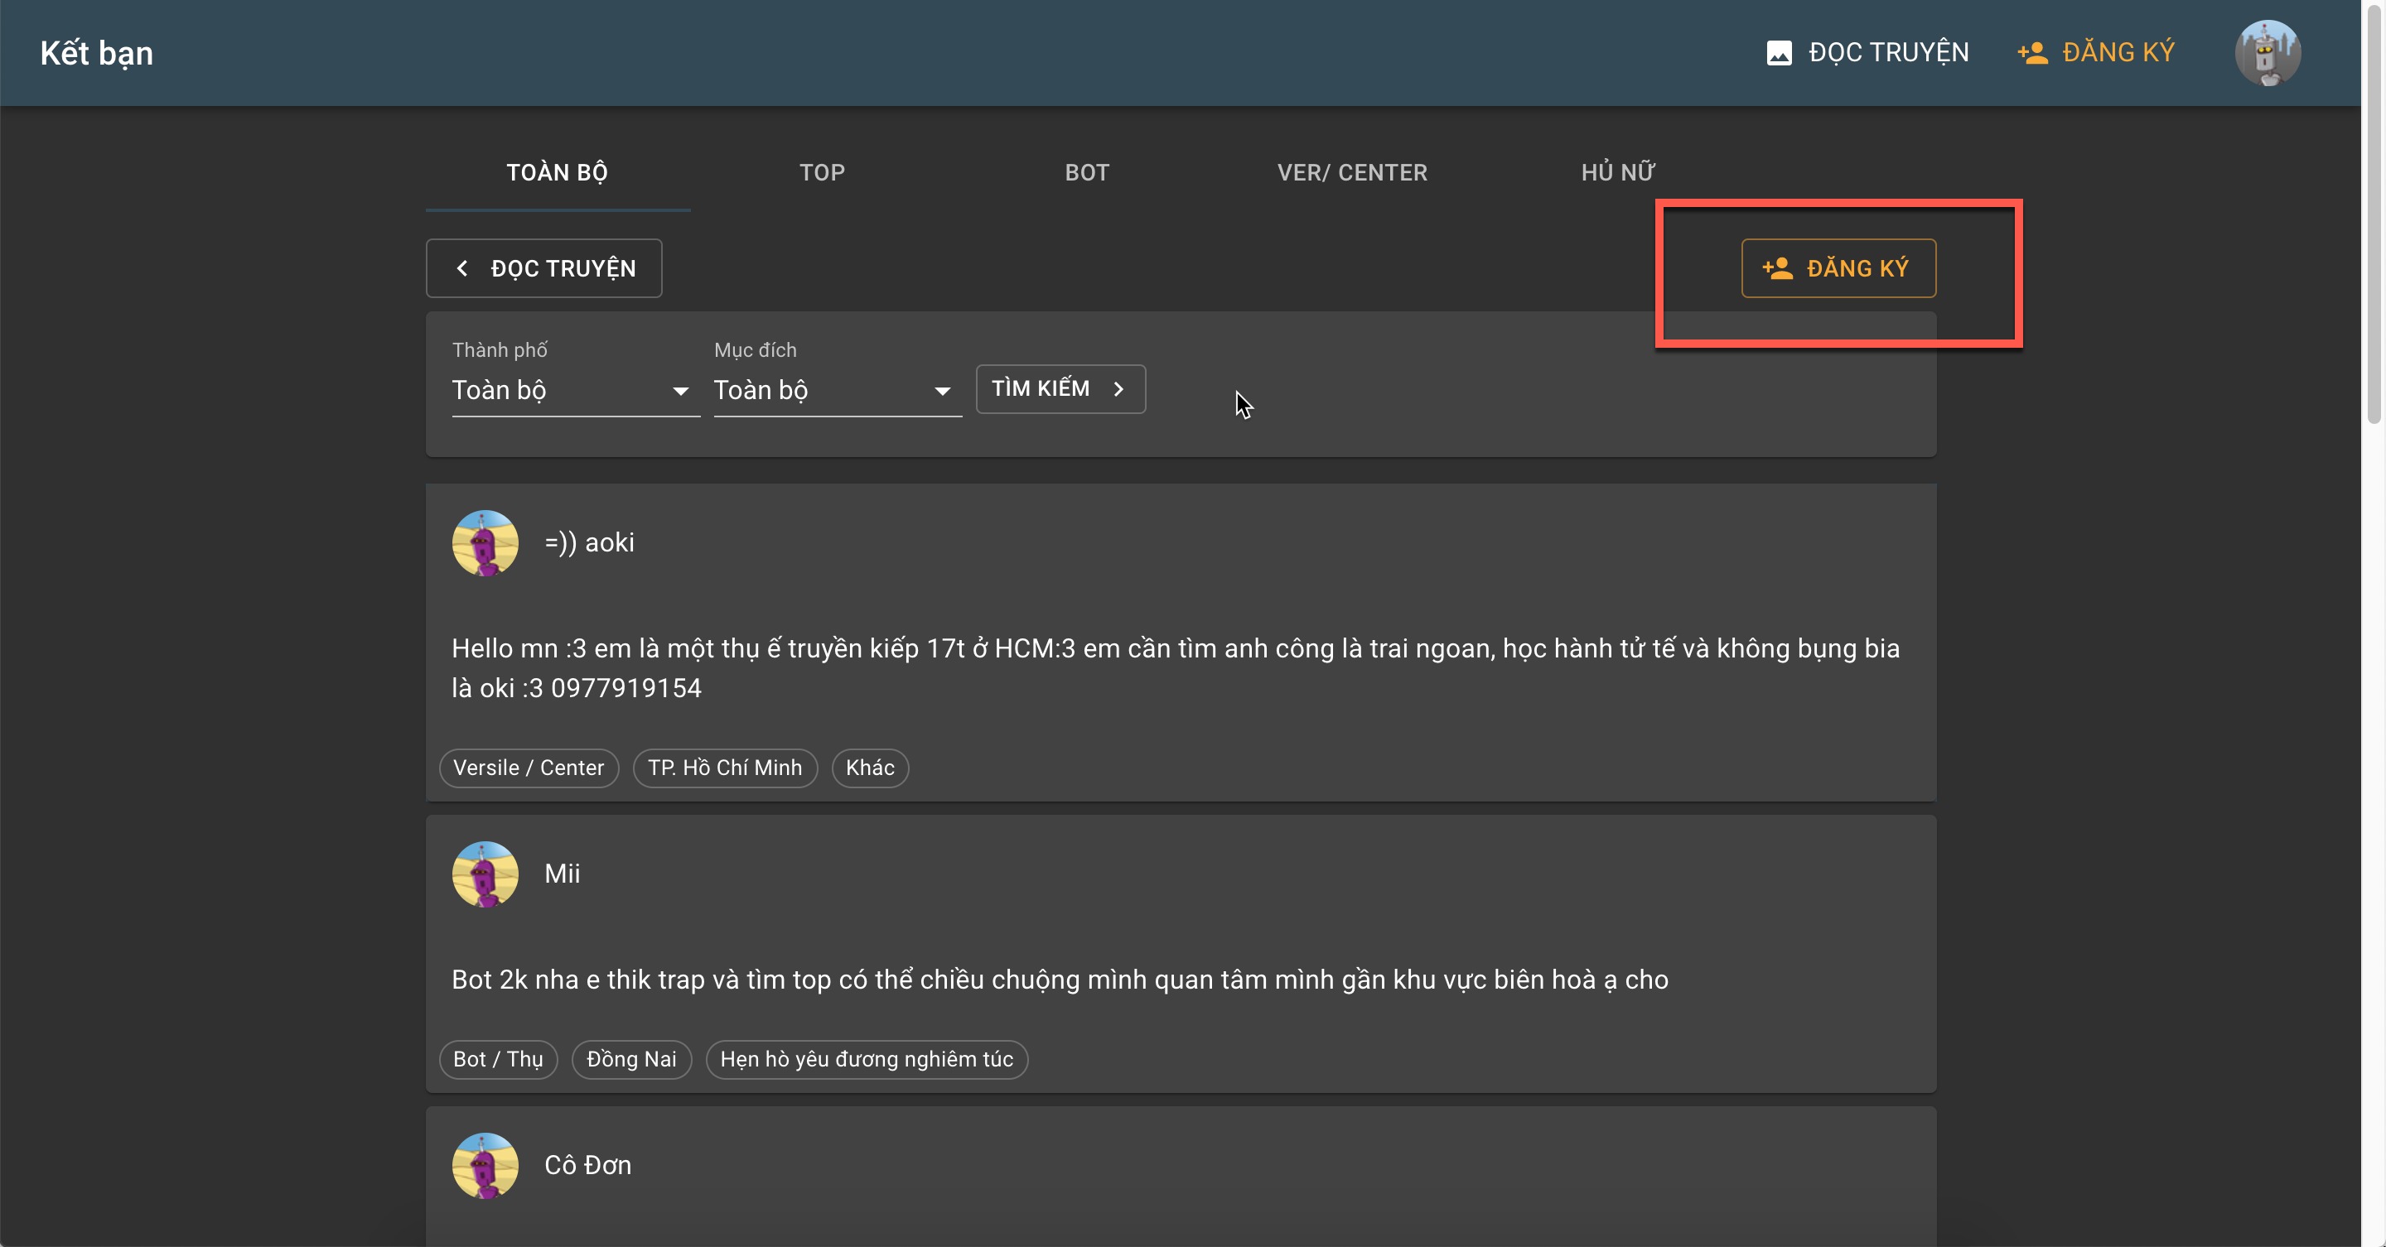Click the username =)) aoki
2386x1247 pixels.
tap(589, 542)
